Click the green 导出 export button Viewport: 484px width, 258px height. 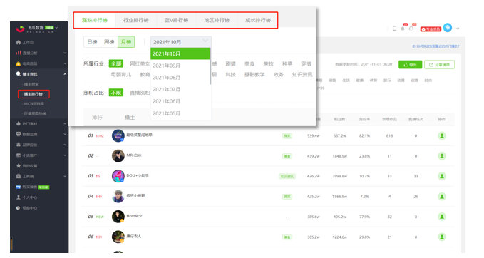[x=411, y=64]
